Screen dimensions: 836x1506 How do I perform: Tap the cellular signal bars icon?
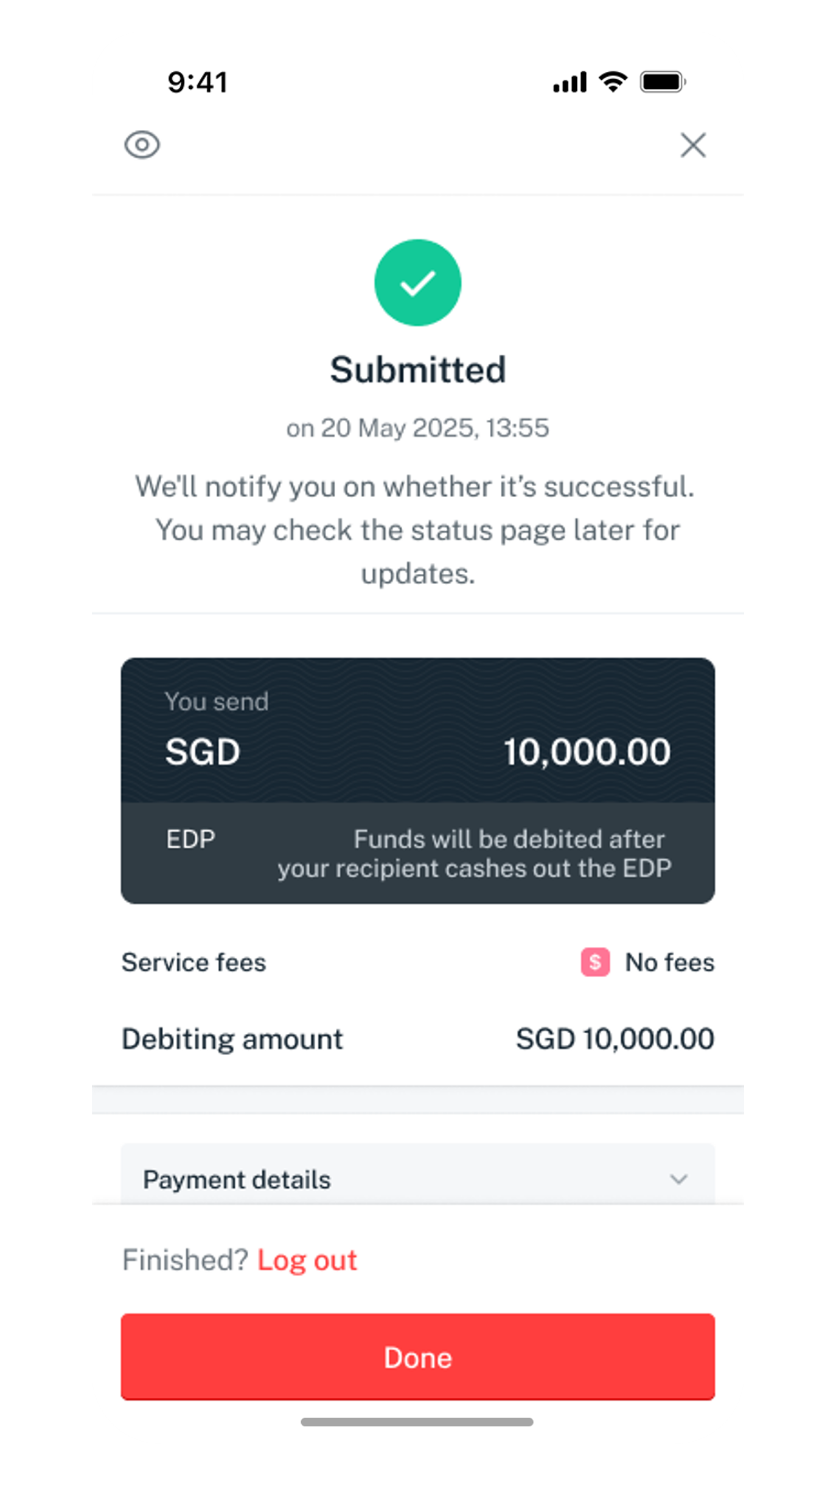tap(570, 82)
